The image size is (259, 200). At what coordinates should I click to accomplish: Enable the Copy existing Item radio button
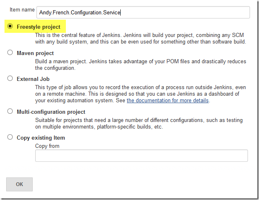[x=10, y=138]
